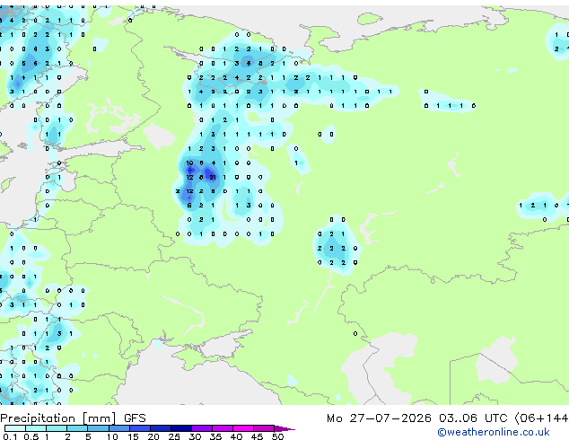Image resolution: width=569 pixels, height=440 pixels.
Task: Click the 15–20 mm legend swatch
Action: tap(139, 428)
